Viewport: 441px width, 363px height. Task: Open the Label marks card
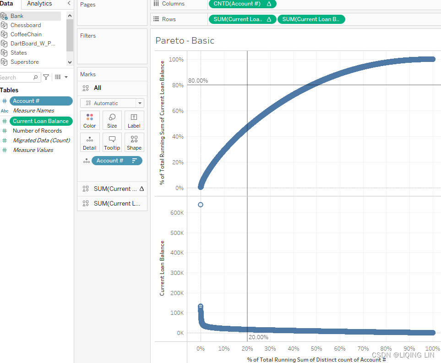pos(134,120)
